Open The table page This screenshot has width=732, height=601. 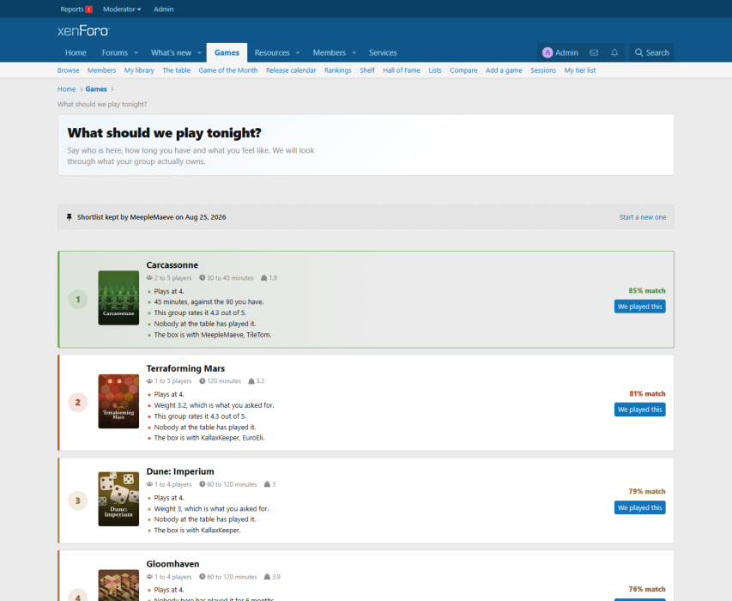(177, 70)
